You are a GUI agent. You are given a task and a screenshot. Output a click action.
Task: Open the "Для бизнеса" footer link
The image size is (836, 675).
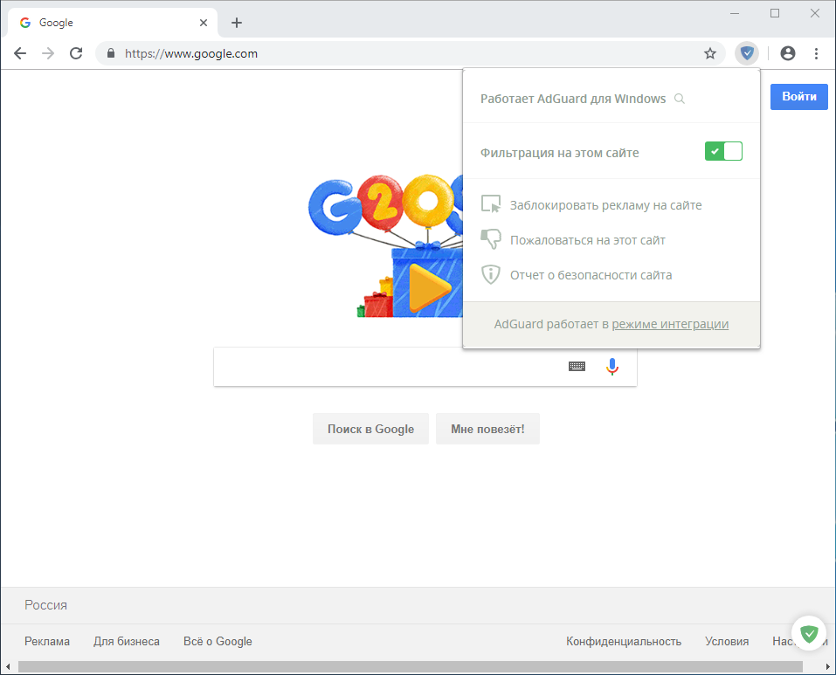click(x=127, y=642)
